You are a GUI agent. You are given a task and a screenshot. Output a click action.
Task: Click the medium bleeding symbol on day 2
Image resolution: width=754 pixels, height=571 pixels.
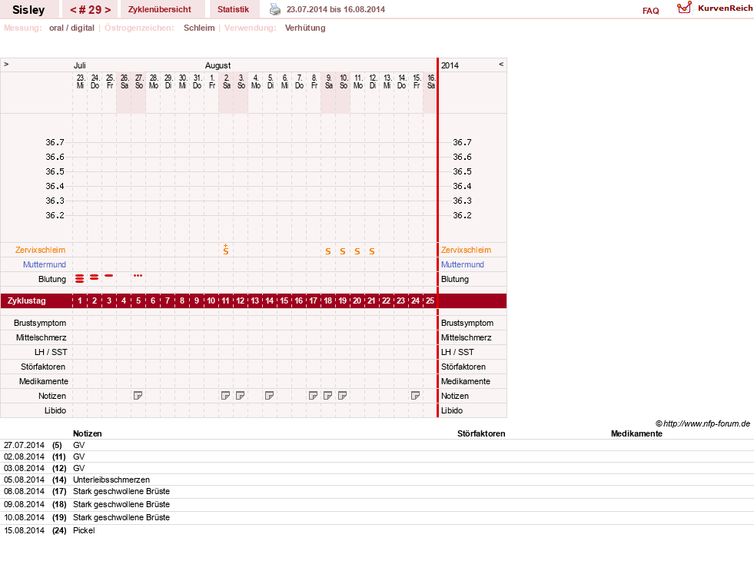(x=95, y=277)
